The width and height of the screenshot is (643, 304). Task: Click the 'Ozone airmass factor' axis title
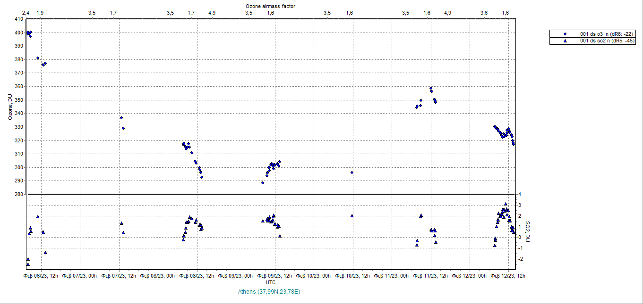point(270,6)
